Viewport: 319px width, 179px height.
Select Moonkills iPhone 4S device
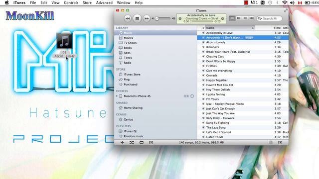tap(137, 96)
